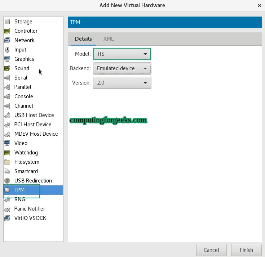Click the Serial port icon
The image size is (265, 257).
pos(7,78)
